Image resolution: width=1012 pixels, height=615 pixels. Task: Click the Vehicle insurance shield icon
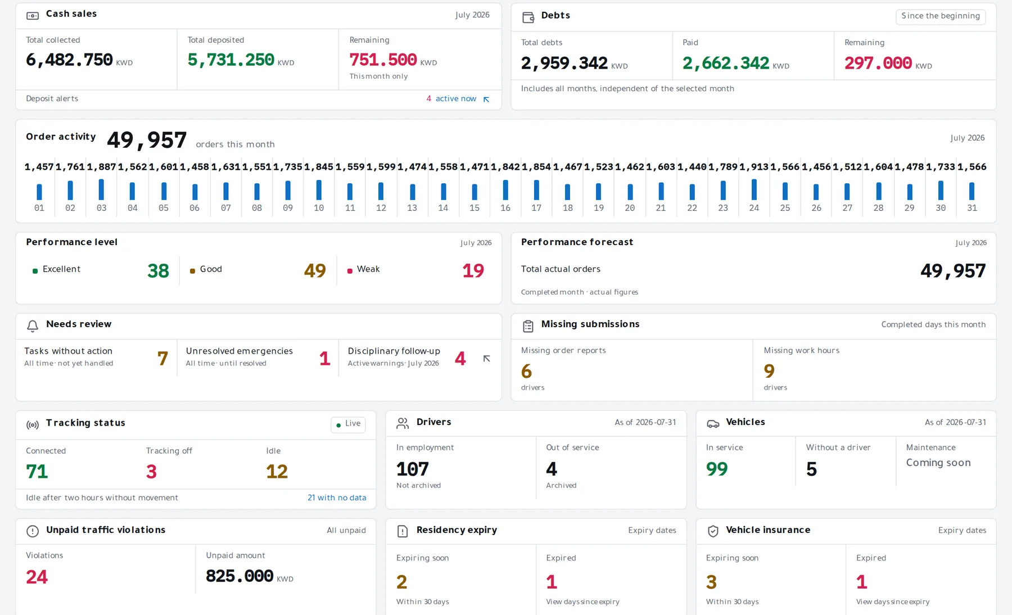(713, 531)
